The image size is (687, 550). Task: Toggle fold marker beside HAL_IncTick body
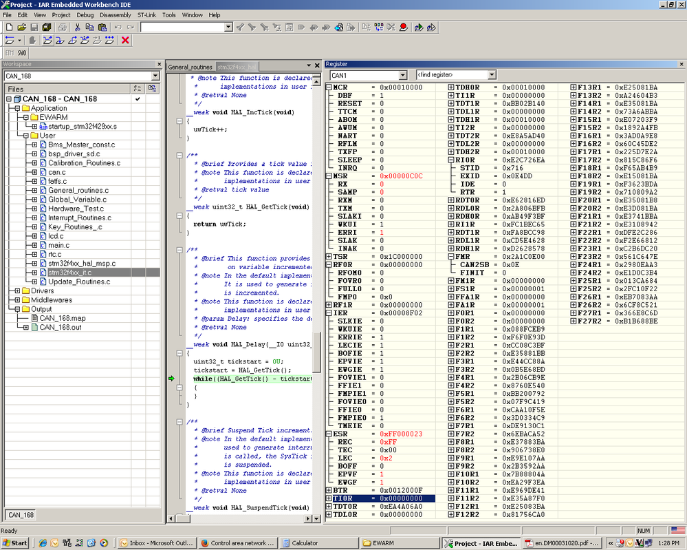pos(179,120)
